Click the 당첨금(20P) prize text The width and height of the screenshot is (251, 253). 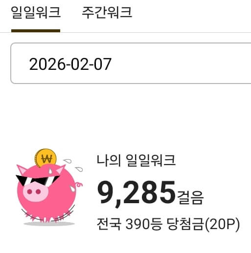(x=203, y=224)
